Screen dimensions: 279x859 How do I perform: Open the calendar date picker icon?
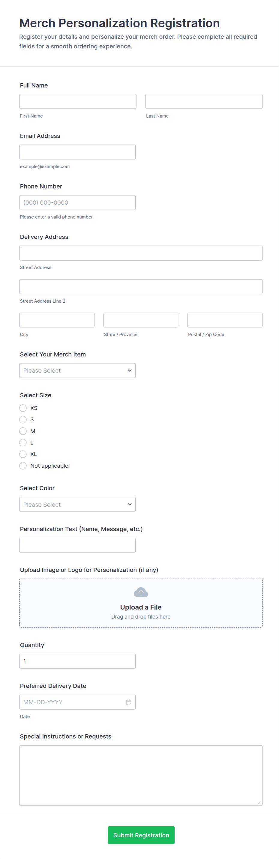coord(128,702)
